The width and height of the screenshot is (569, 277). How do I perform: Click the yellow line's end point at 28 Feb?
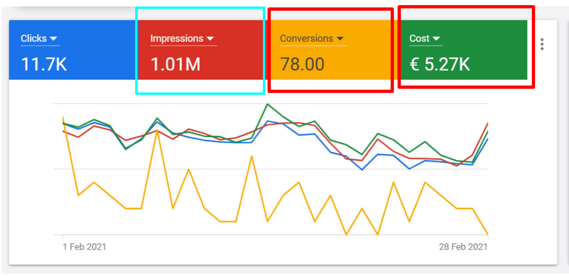pyautogui.click(x=487, y=234)
